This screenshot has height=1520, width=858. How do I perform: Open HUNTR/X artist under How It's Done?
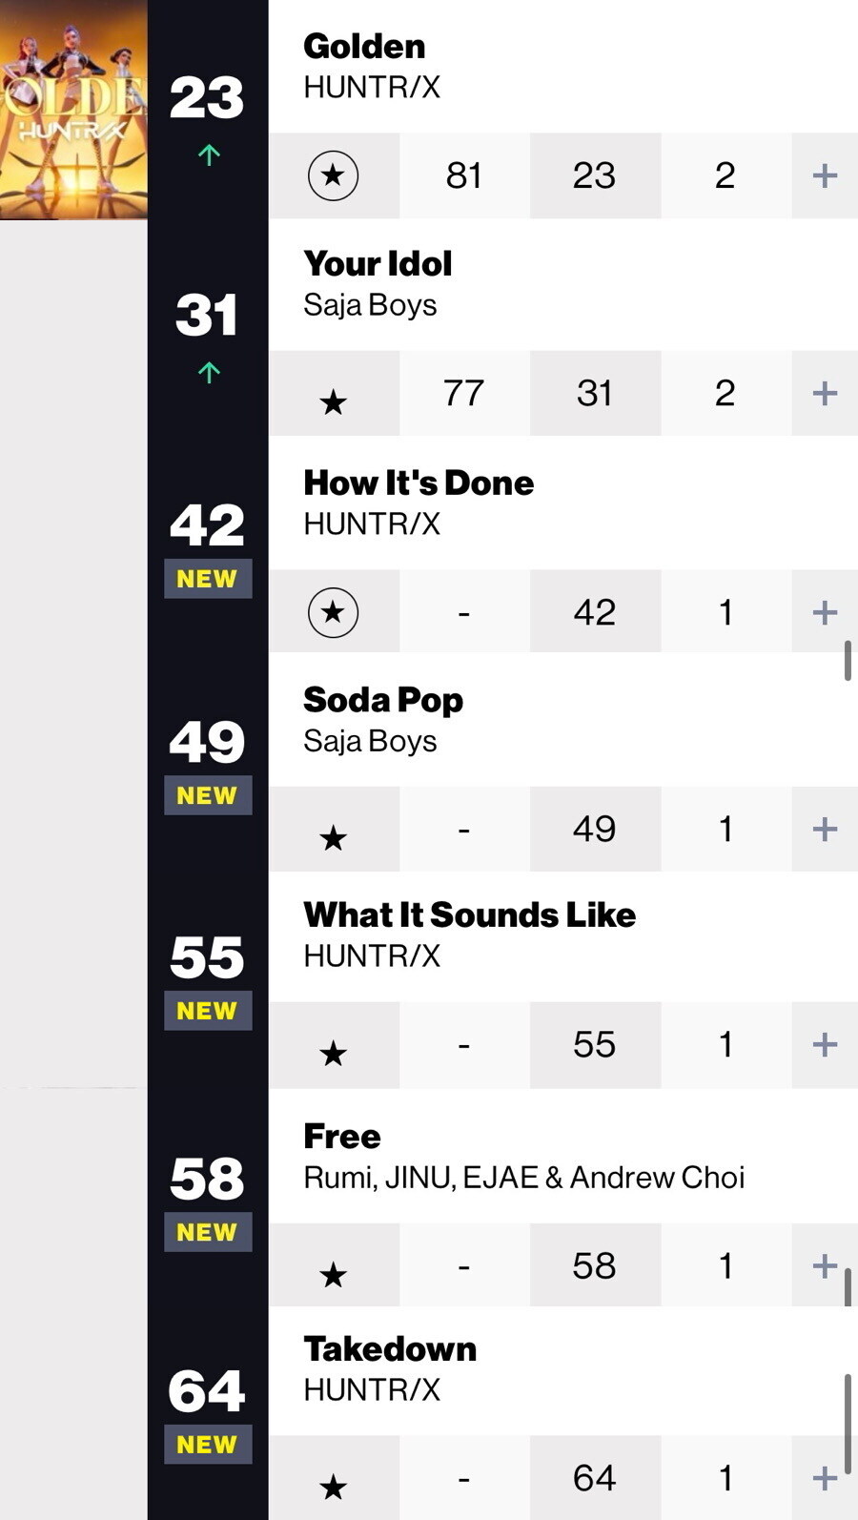tap(372, 524)
